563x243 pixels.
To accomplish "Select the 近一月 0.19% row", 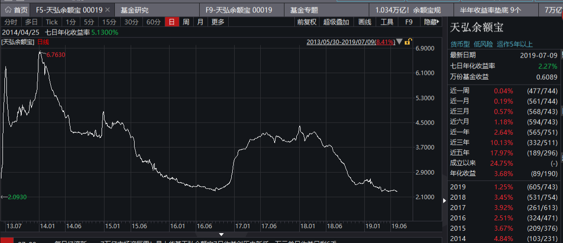I will (x=504, y=101).
